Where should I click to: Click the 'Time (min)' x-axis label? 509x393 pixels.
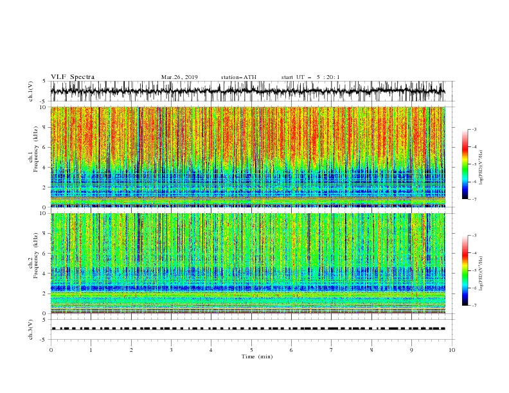pos(257,356)
